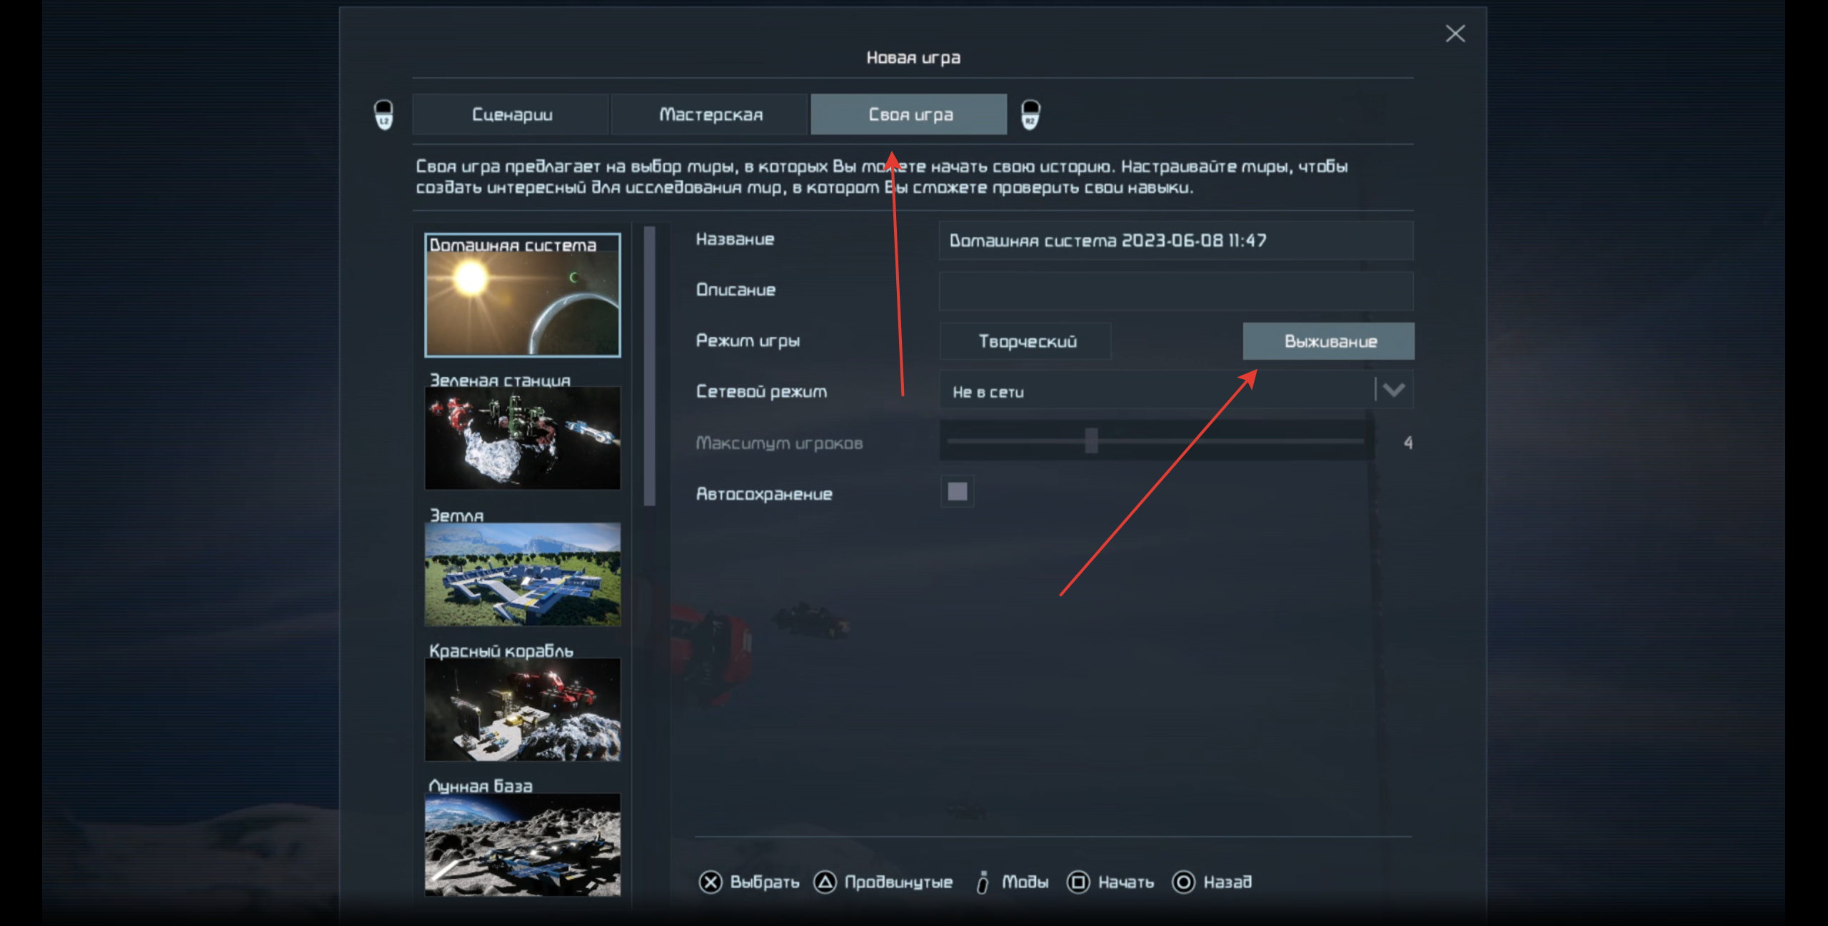Click the L2 trigger icon left of tabs

[383, 115]
